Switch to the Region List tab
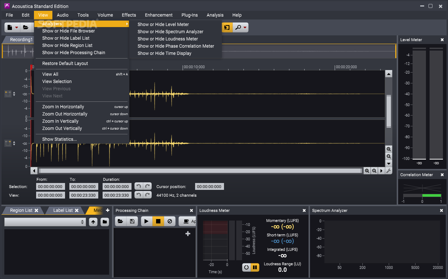This screenshot has height=279, width=448. click(21, 210)
